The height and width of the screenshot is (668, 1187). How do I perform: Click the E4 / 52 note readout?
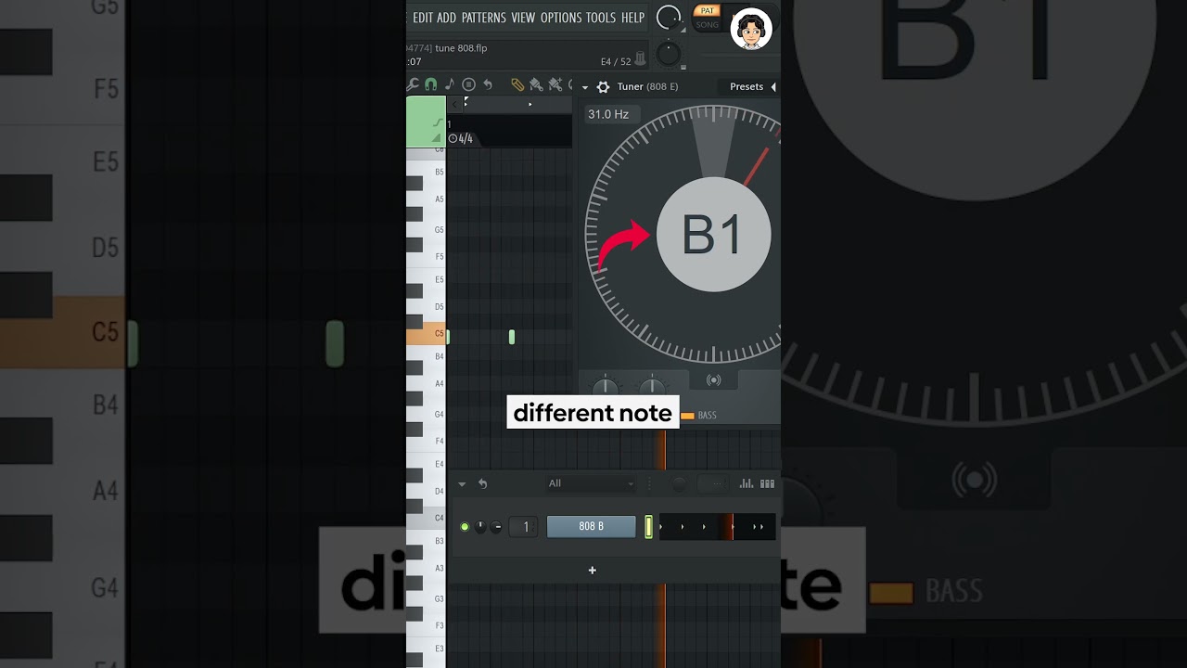coord(616,62)
